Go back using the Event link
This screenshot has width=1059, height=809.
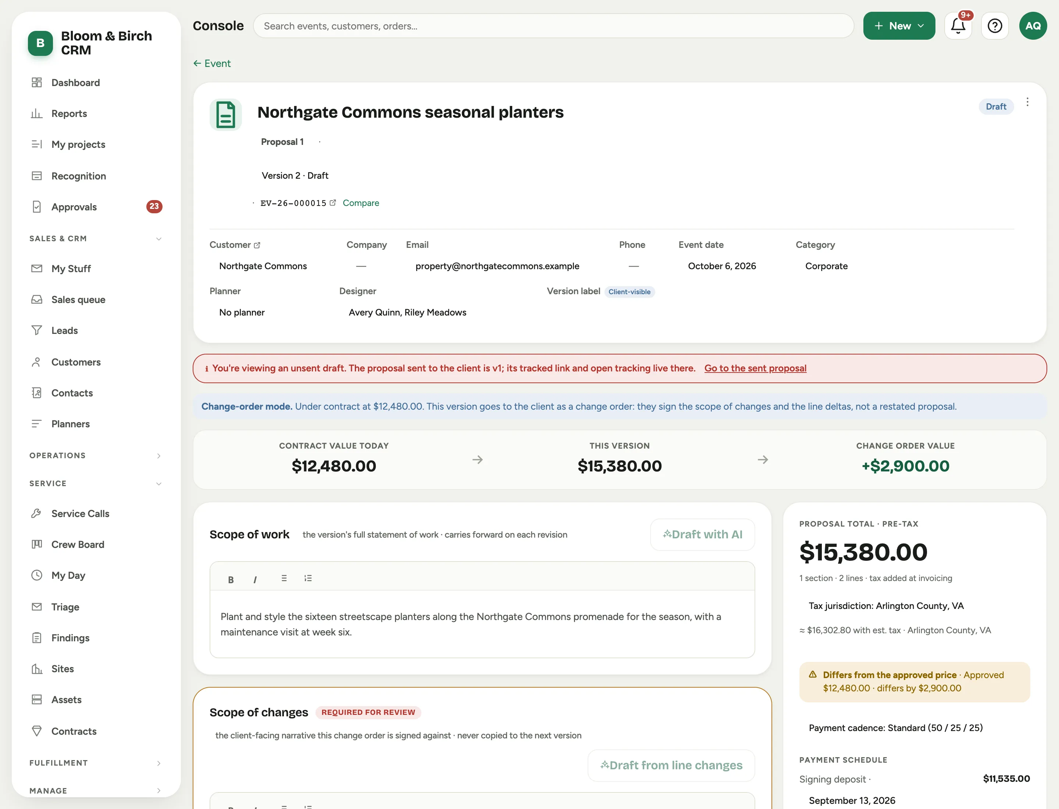[x=212, y=63]
